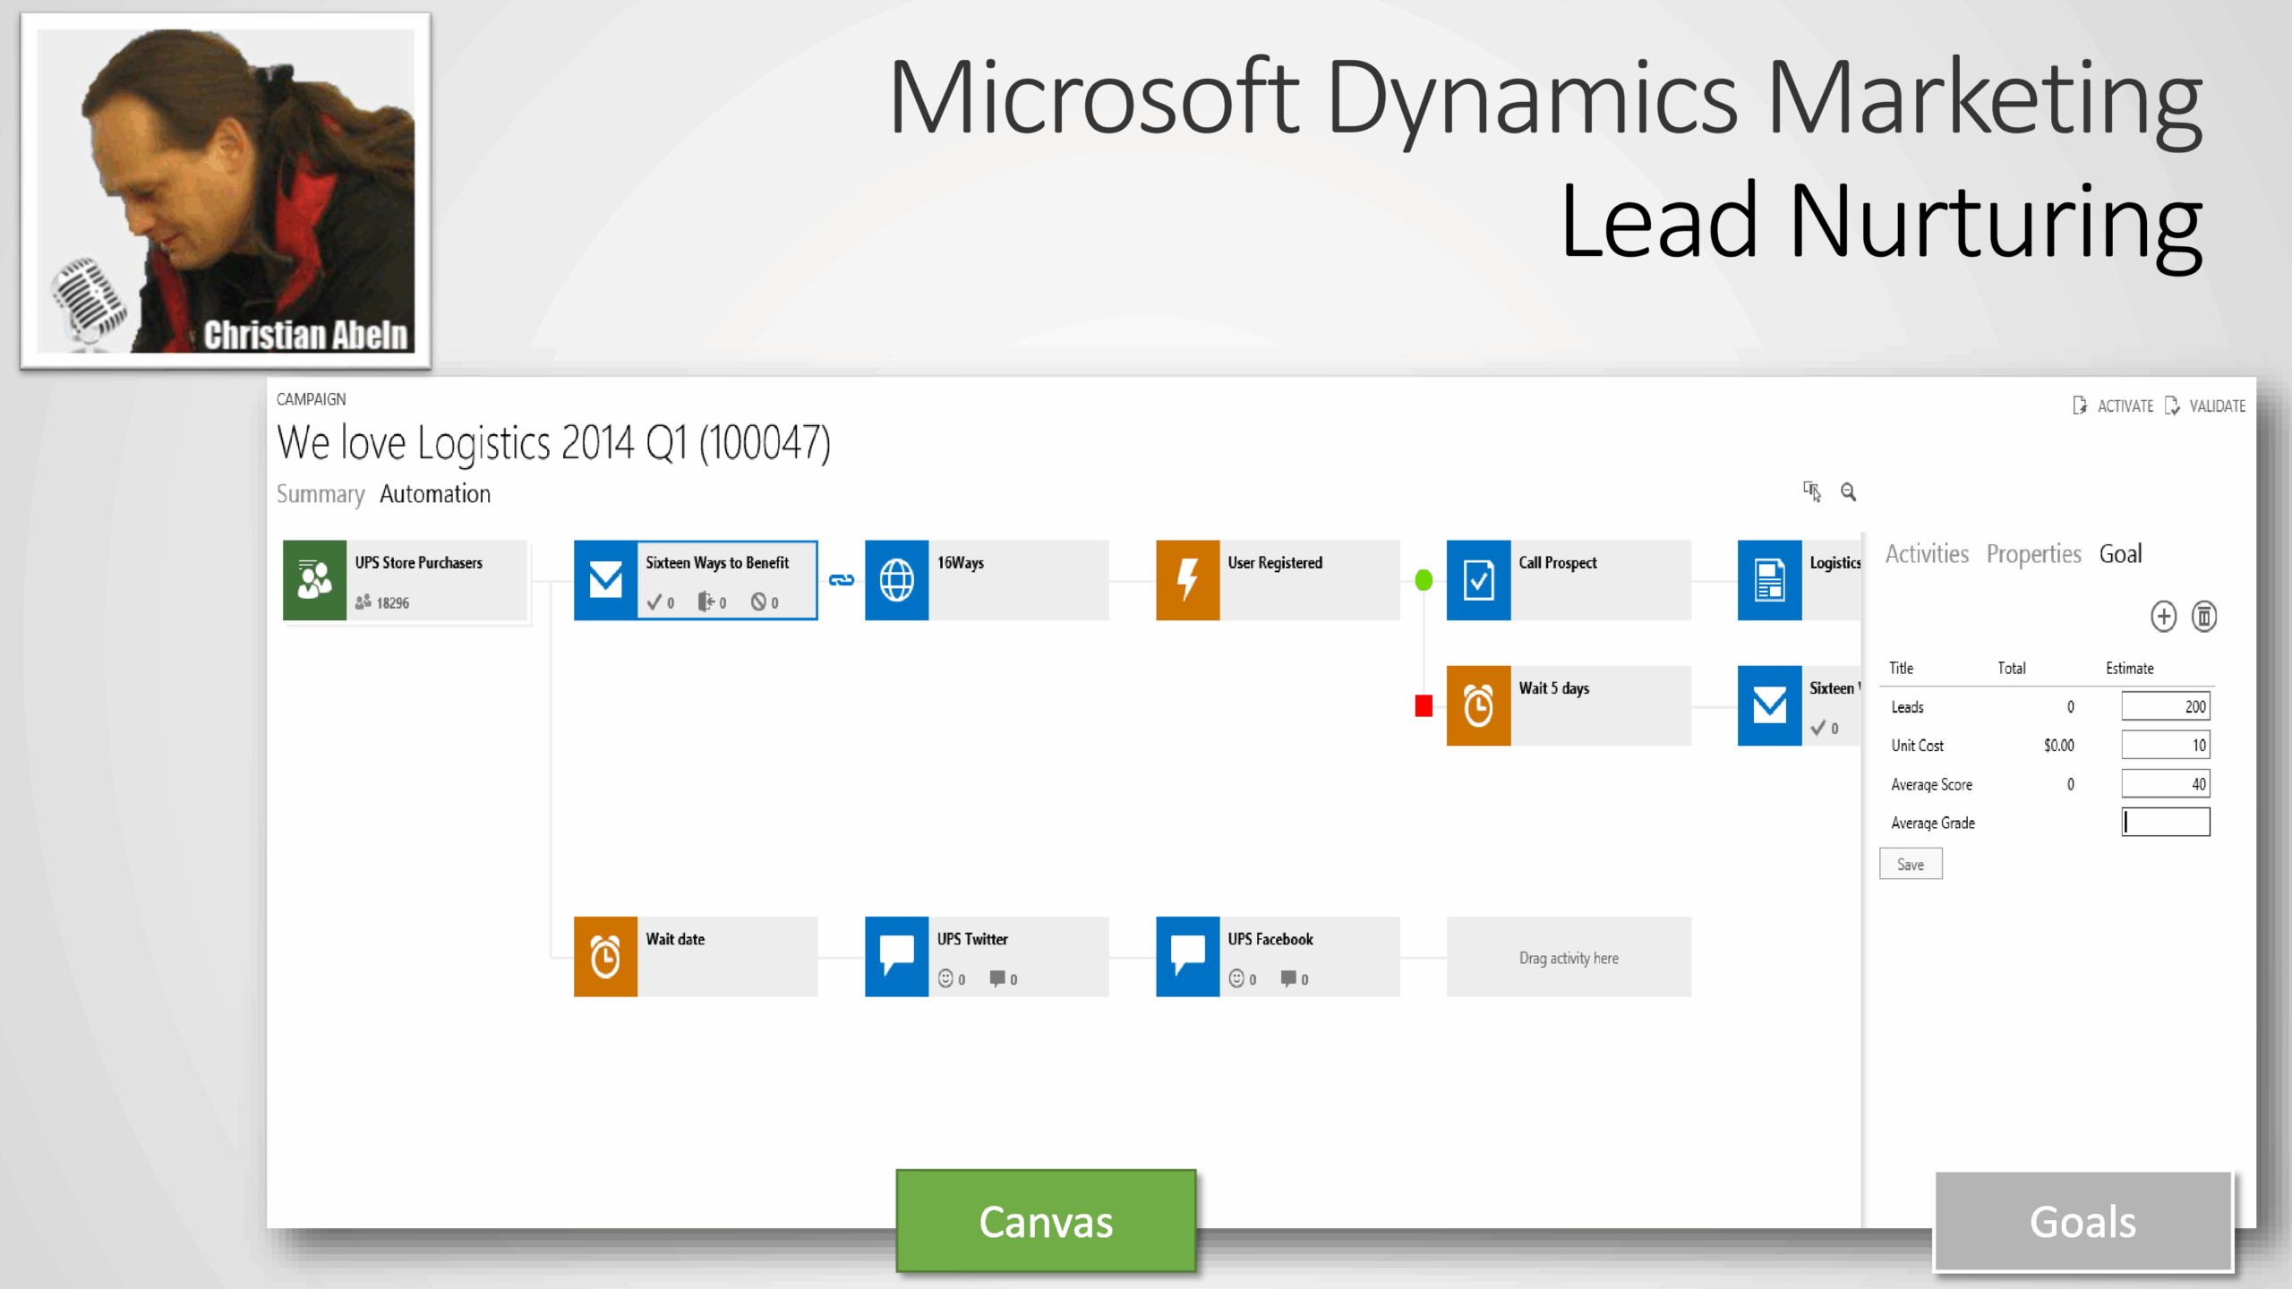The height and width of the screenshot is (1289, 2292).
Task: Click the Unit Cost total $0.00 value
Action: tap(2058, 745)
